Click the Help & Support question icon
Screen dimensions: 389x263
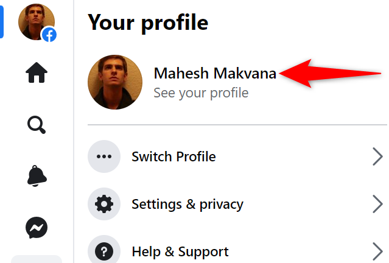(x=104, y=251)
